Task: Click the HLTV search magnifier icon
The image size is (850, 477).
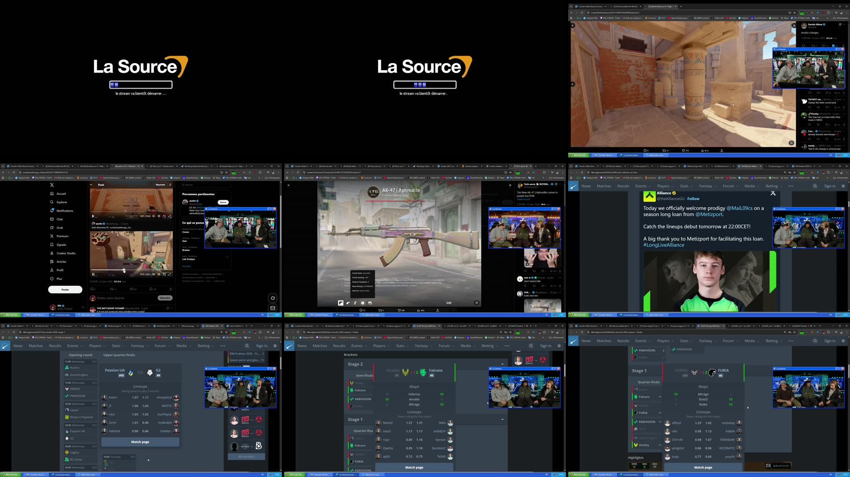Action: coord(815,186)
